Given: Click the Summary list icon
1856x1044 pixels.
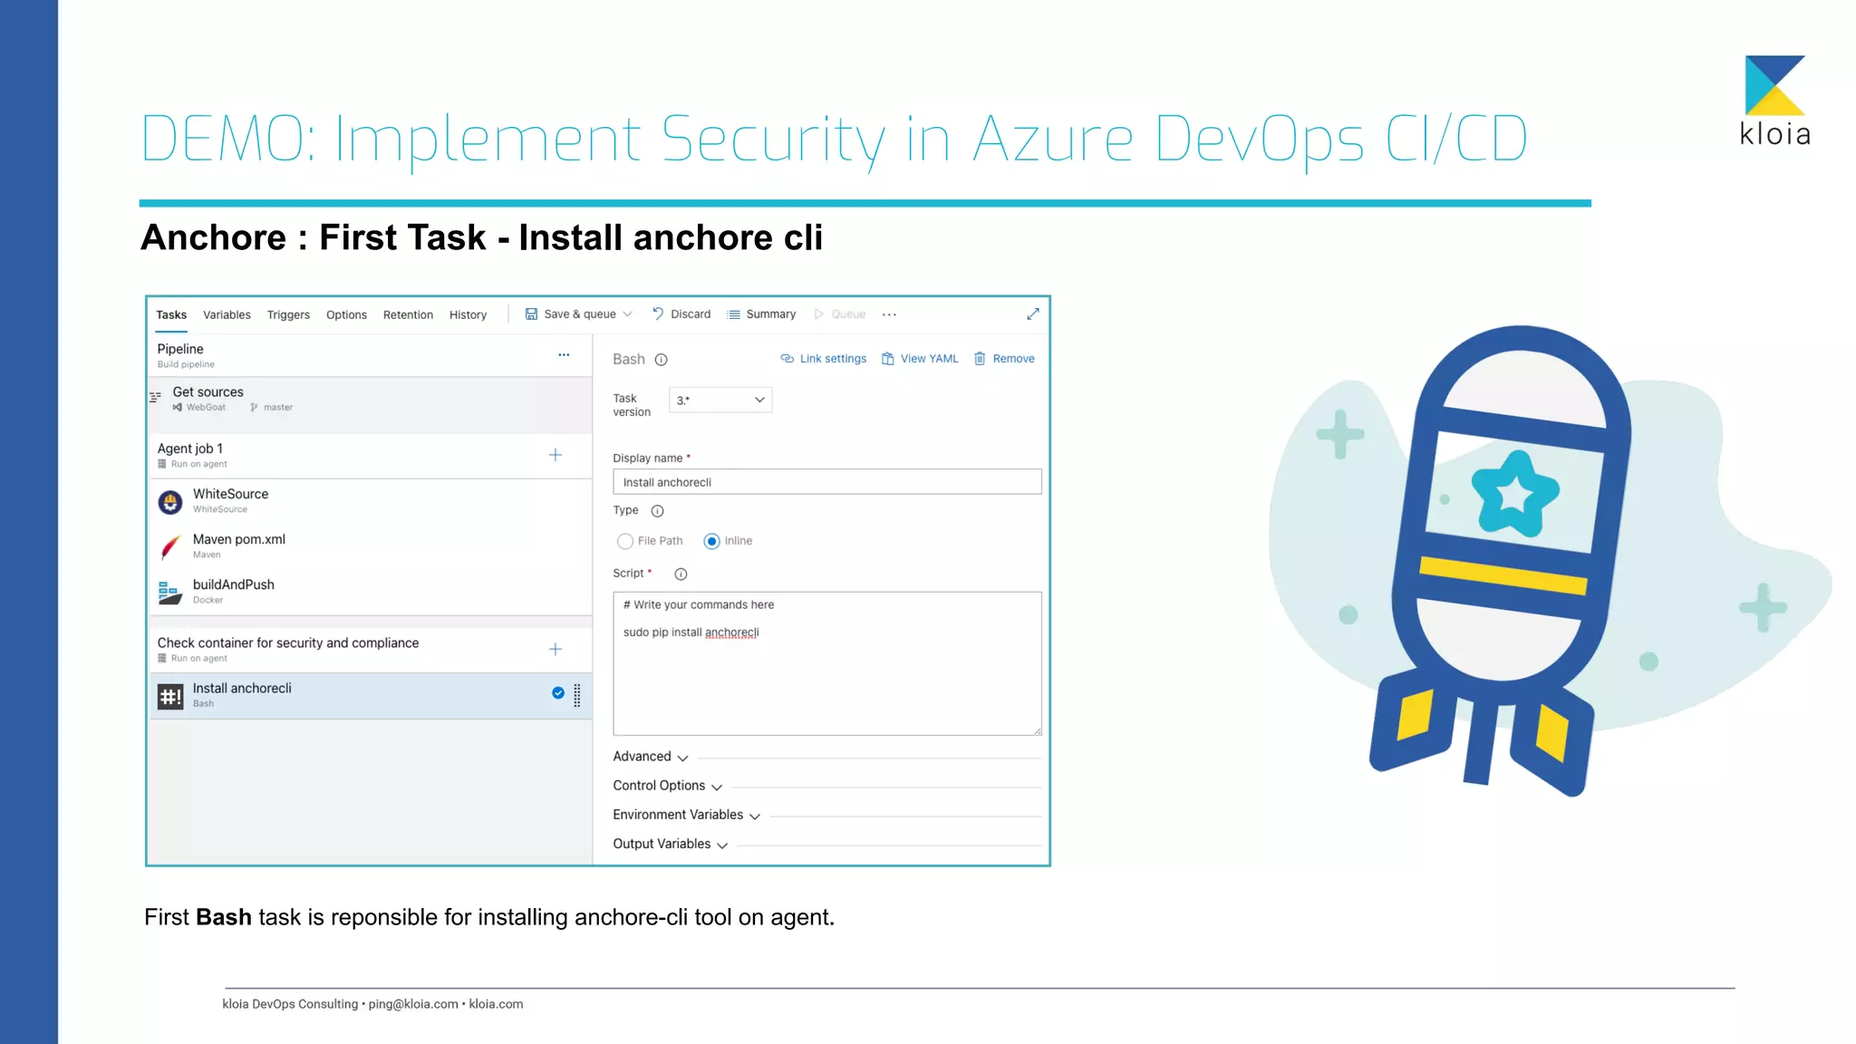Looking at the screenshot, I should pyautogui.click(x=734, y=314).
